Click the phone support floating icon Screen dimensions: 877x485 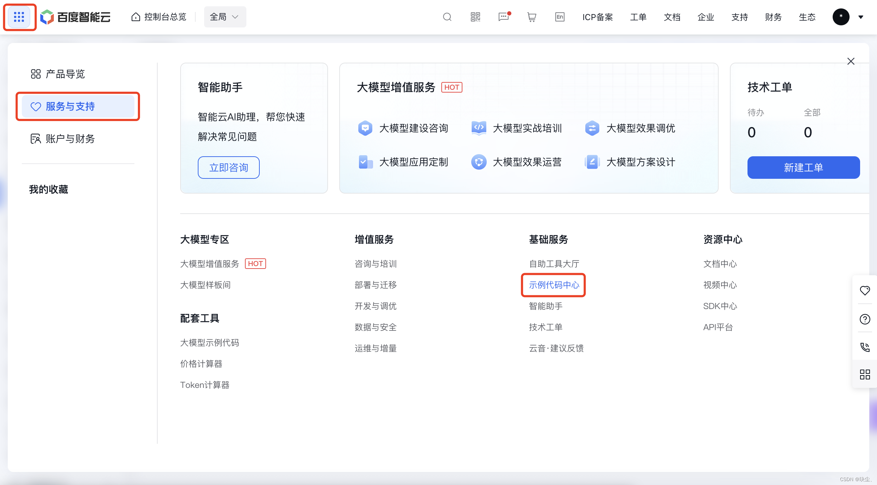click(x=865, y=347)
